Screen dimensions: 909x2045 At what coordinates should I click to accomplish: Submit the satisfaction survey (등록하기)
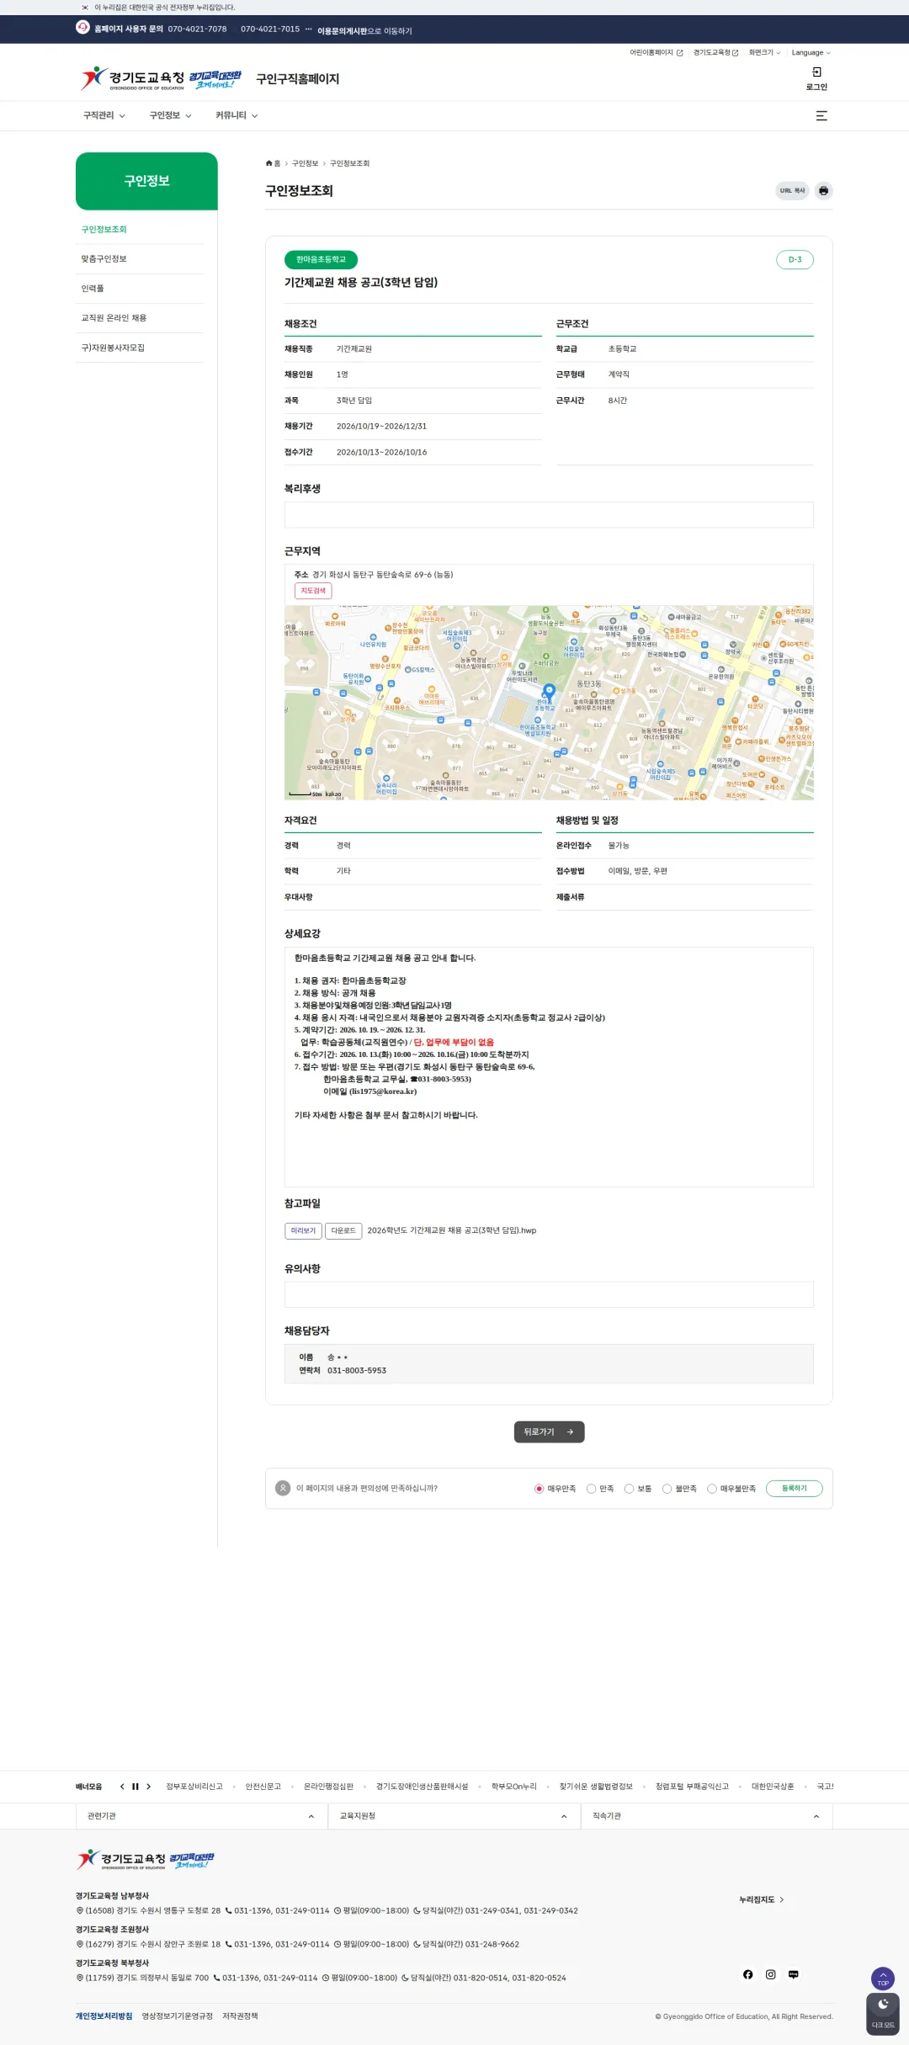(x=794, y=1489)
